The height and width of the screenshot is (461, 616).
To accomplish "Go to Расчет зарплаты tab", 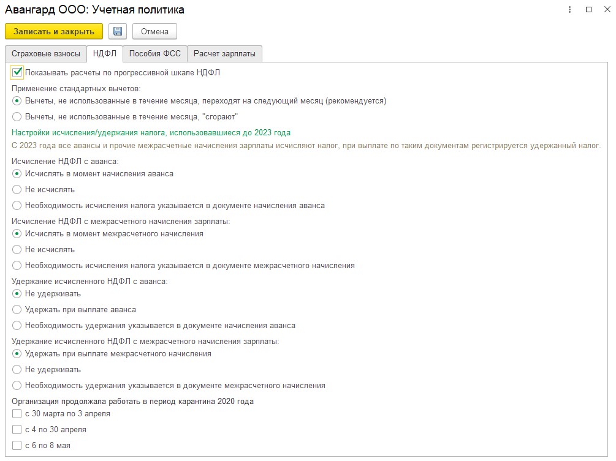I will pyautogui.click(x=224, y=54).
